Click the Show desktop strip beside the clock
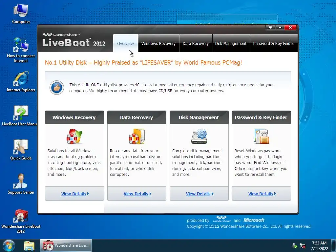Image resolution: width=336 pixels, height=252 pixels. coord(334,245)
